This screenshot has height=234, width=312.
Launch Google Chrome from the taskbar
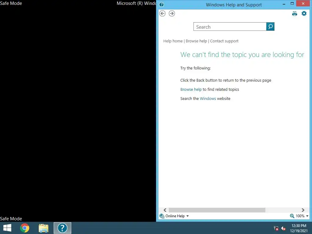[x=25, y=228]
